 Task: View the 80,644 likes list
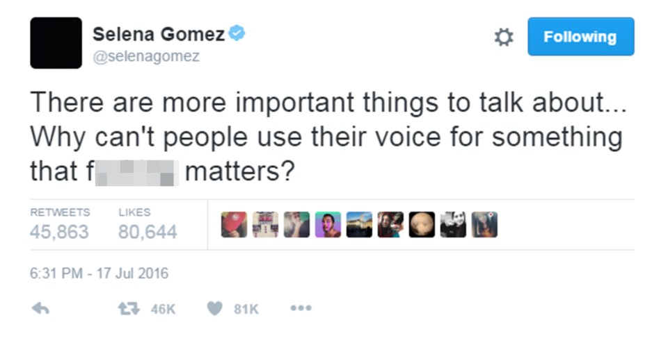click(x=148, y=225)
